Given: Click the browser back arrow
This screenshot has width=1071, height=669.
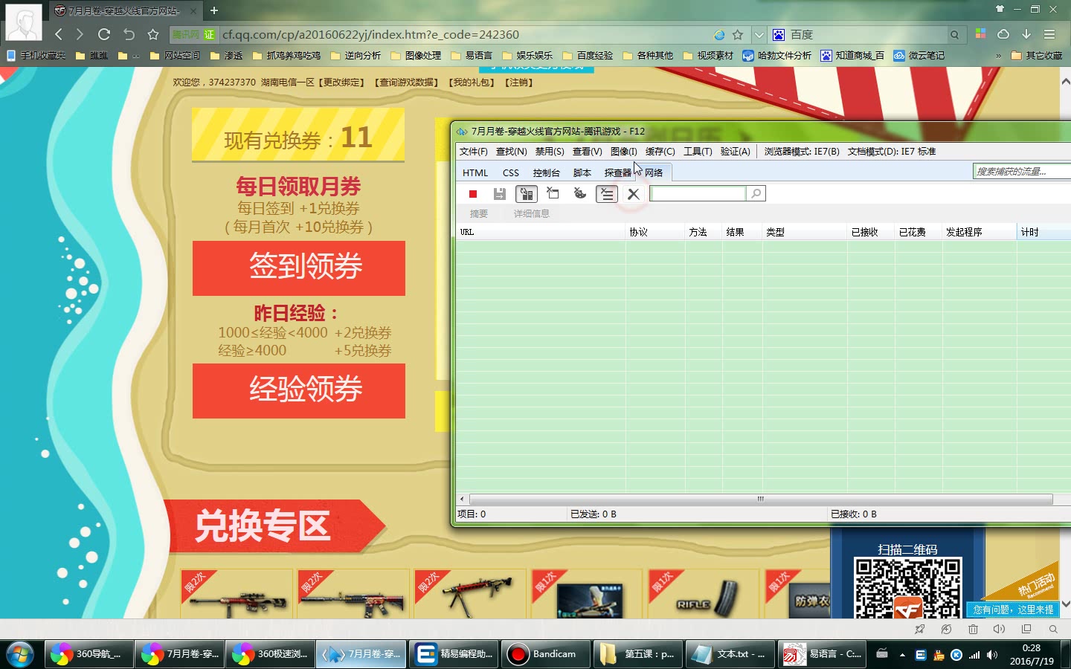Looking at the screenshot, I should 59,34.
